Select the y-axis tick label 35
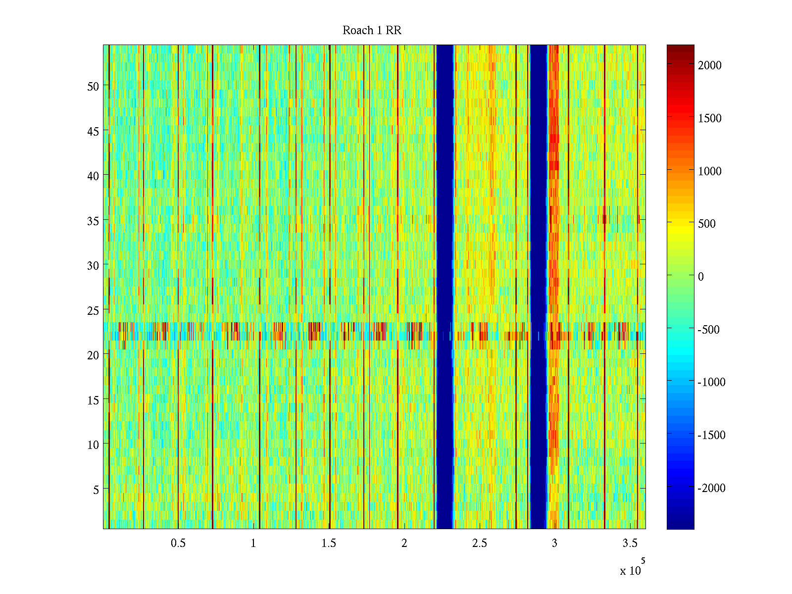 click(93, 221)
